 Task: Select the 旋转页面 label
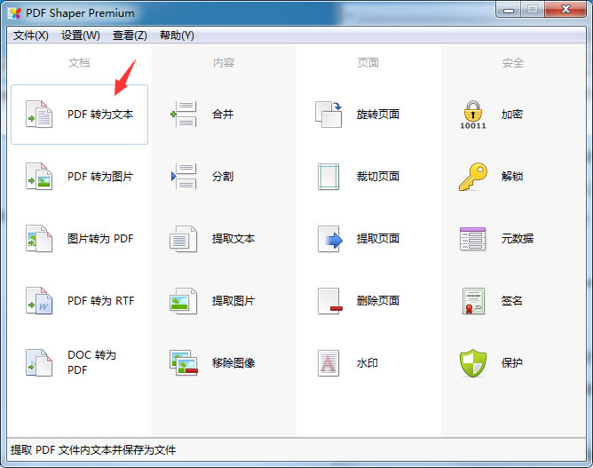(x=378, y=115)
